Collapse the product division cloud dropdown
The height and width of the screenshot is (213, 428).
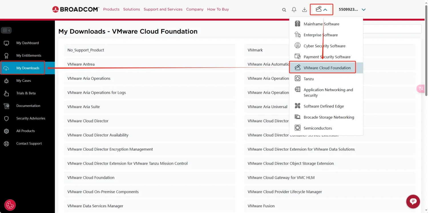pos(321,9)
